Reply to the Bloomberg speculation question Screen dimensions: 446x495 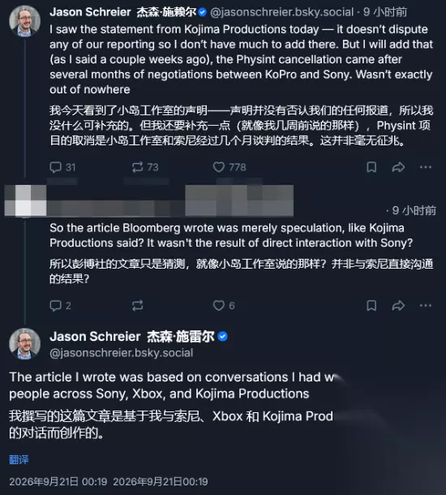60,306
